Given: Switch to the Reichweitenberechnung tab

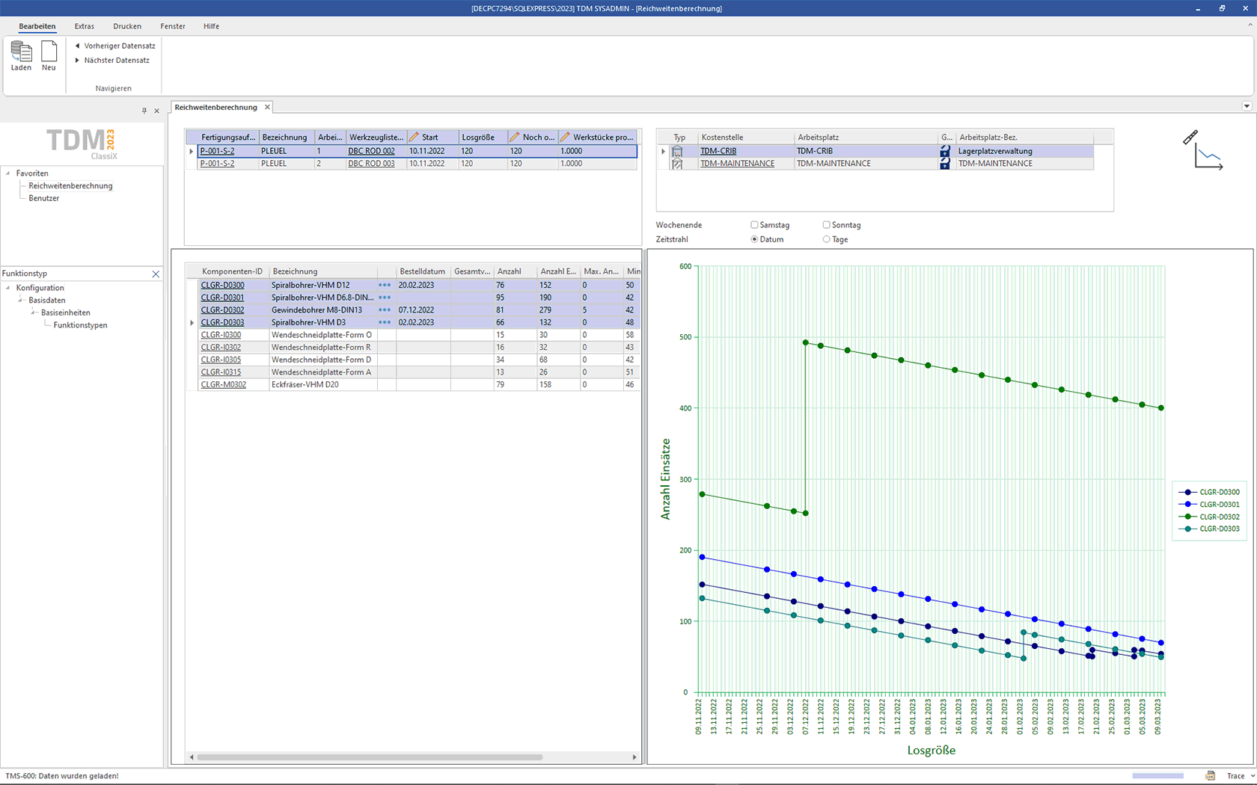Looking at the screenshot, I should (x=216, y=107).
